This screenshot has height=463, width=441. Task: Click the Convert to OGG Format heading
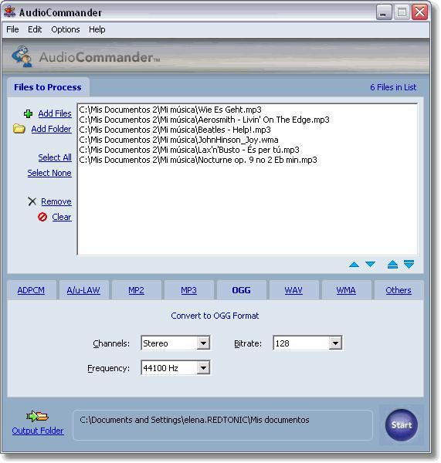(x=215, y=316)
